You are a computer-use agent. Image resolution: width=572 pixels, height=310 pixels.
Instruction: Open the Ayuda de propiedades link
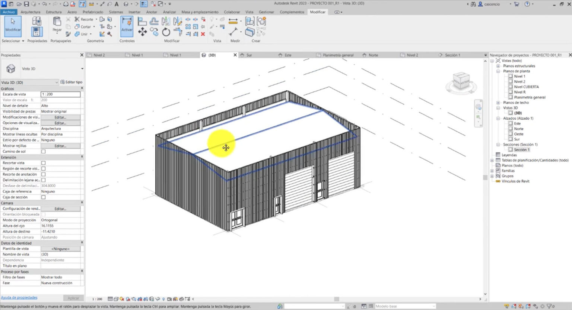tap(19, 297)
